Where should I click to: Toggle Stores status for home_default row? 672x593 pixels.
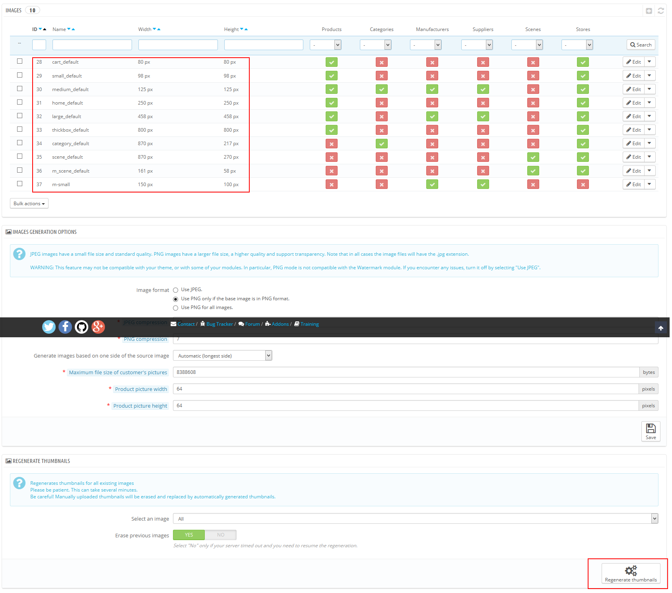click(x=583, y=103)
